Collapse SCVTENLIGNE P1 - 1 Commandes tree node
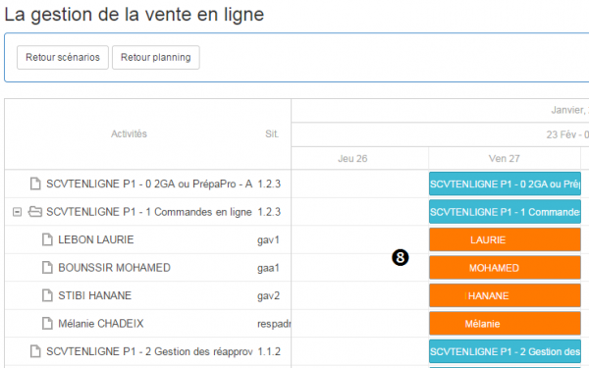The height and width of the screenshot is (368, 589). point(17,212)
